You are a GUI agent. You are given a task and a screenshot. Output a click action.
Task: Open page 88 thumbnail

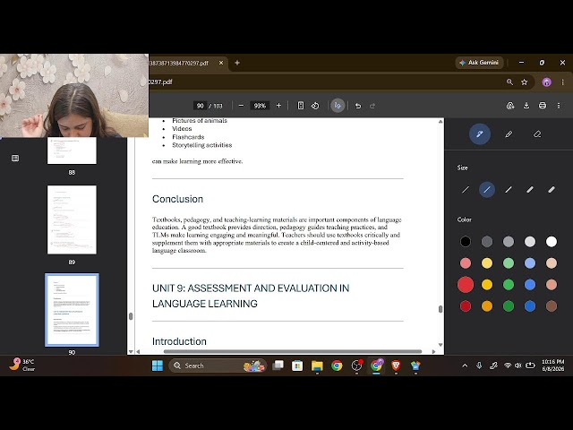pos(72,150)
